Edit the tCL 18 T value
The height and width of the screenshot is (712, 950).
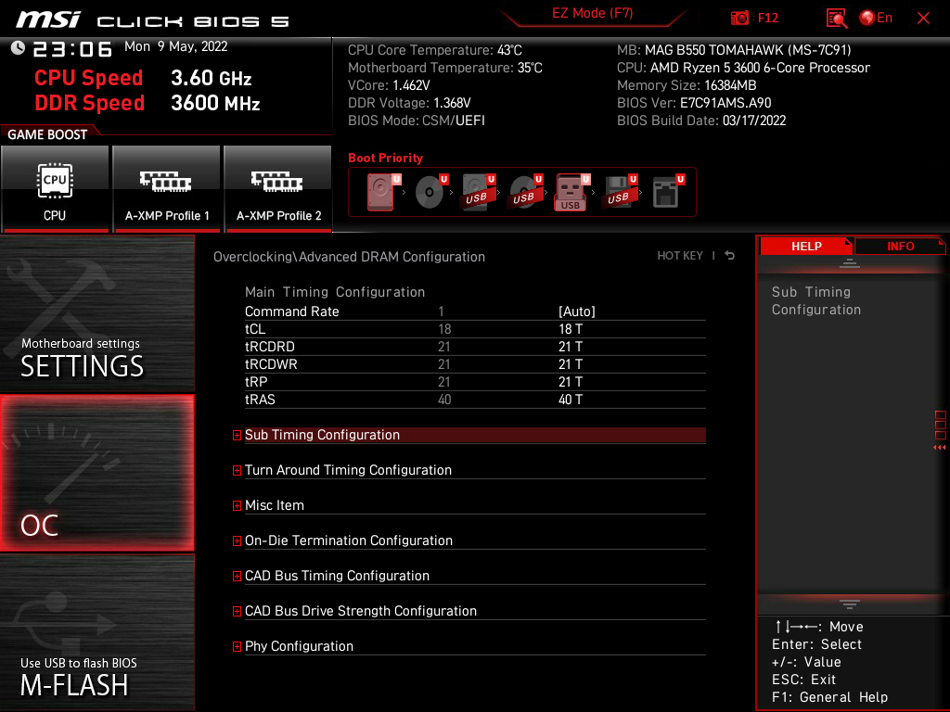[x=571, y=329]
